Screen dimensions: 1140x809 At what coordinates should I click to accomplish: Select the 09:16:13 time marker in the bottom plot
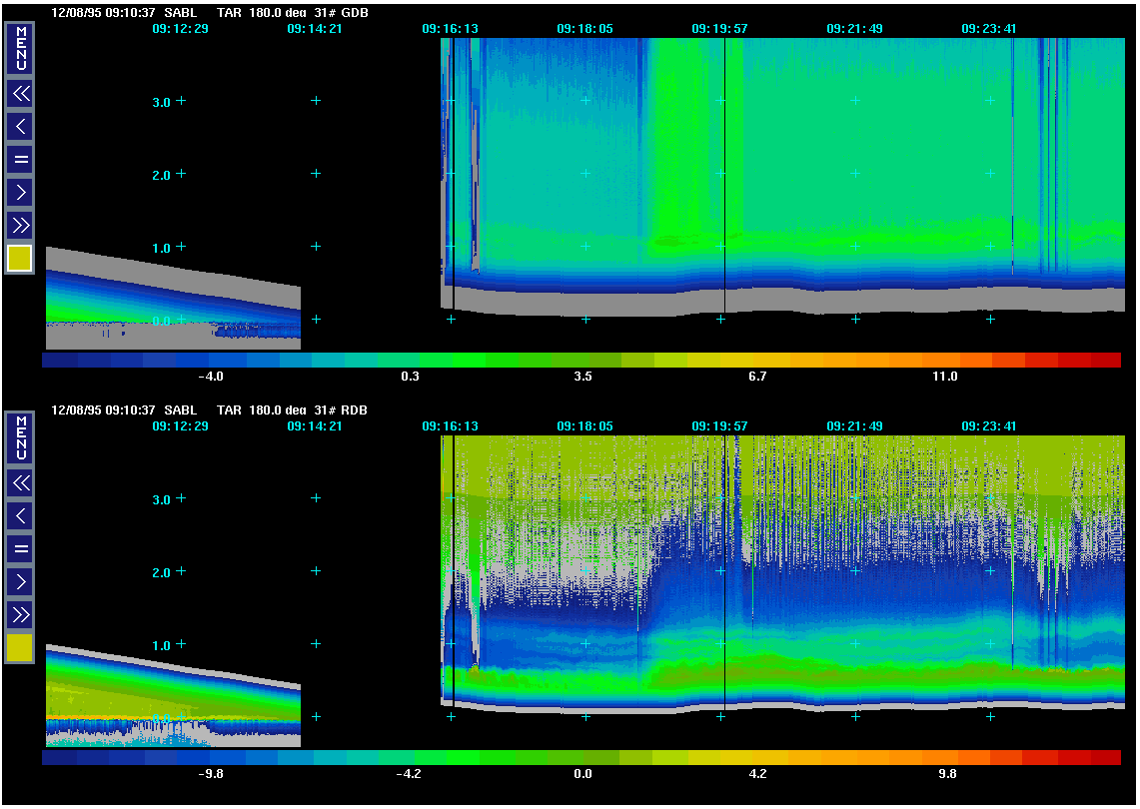pyautogui.click(x=450, y=426)
